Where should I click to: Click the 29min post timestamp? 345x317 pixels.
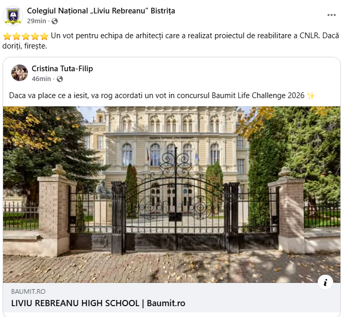(x=37, y=21)
